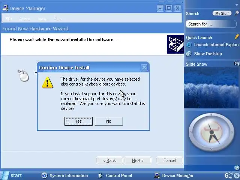Open the Help menu in Device Manager
This screenshot has height=180, width=240.
(57, 19)
